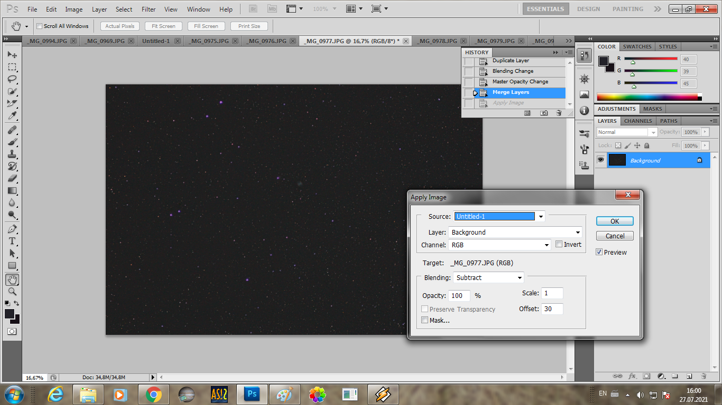This screenshot has height=405, width=722.
Task: Switch to the Swatches tab
Action: pos(637,46)
